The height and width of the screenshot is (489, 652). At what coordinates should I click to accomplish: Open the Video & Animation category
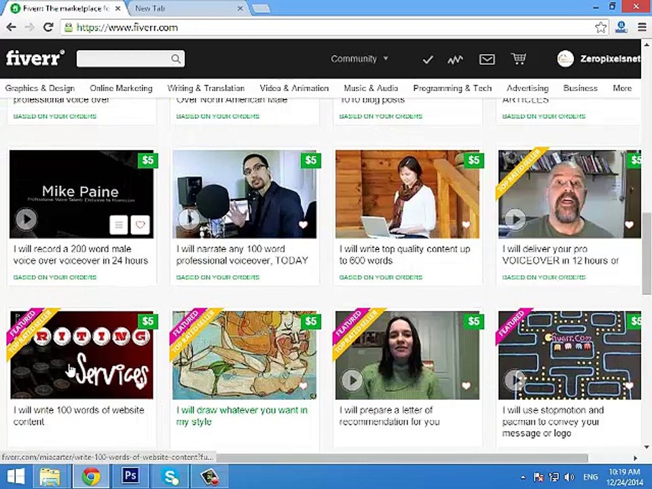(294, 88)
